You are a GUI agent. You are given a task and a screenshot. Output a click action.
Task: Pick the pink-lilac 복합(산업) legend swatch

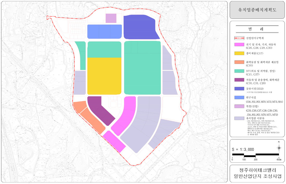[x=239, y=107]
